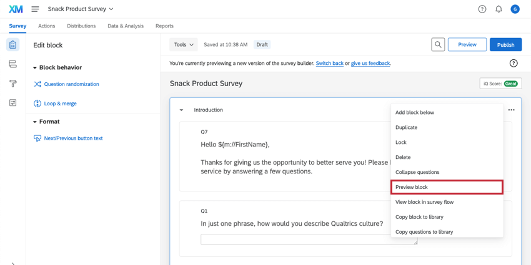The image size is (531, 265).
Task: Open the survey flow sidebar icon
Action: [x=12, y=64]
